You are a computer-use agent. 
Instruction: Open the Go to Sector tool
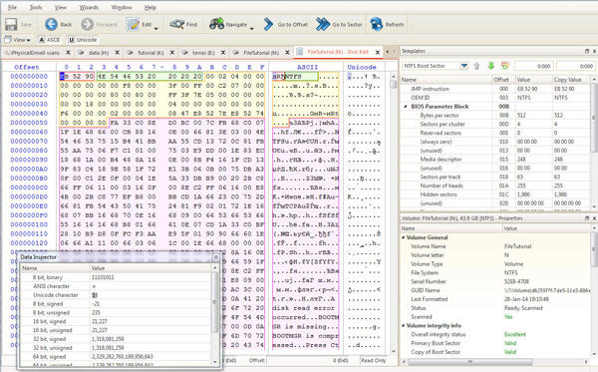(339, 24)
